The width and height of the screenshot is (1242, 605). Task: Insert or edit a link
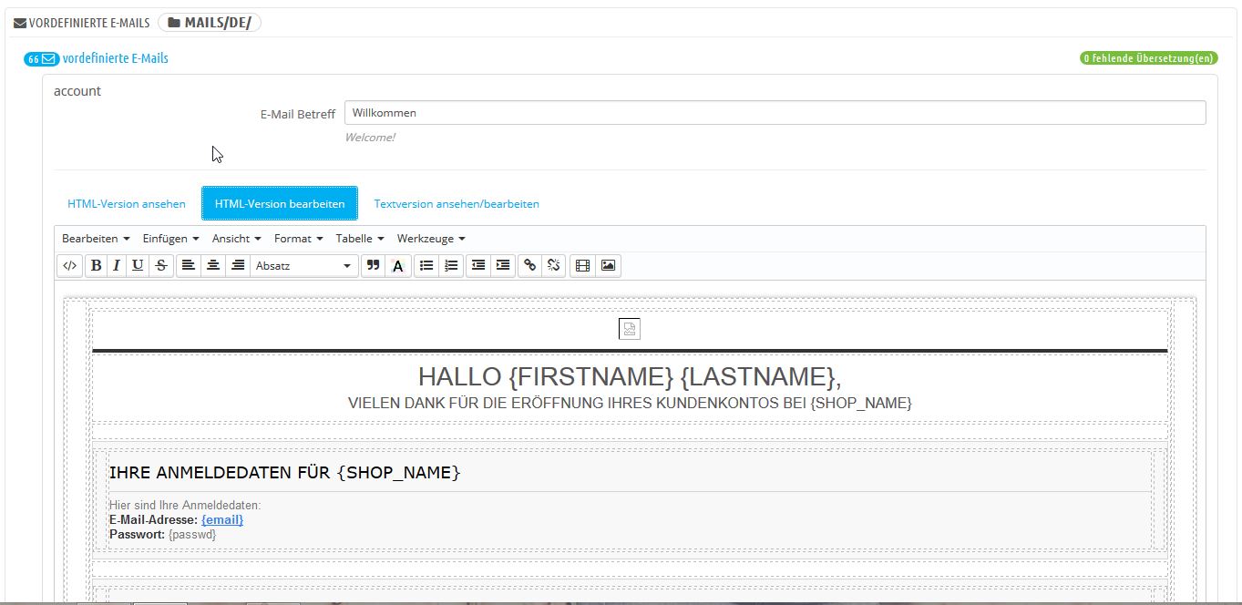click(x=530, y=266)
